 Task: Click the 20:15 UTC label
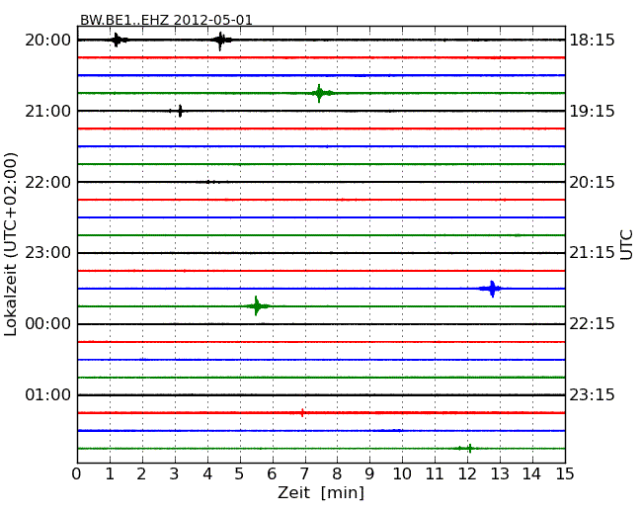click(x=592, y=182)
